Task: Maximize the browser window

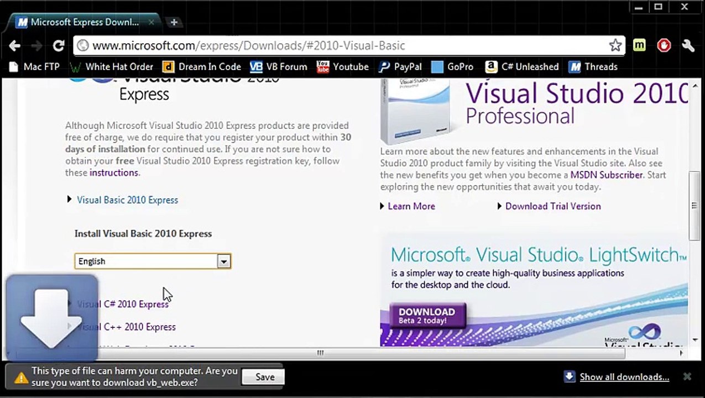Action: [x=658, y=7]
